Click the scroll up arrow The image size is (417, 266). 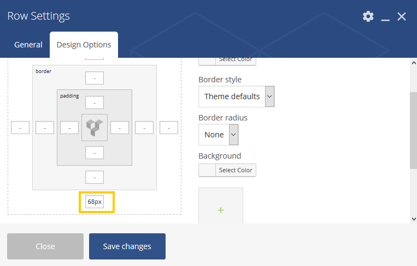click(414, 63)
